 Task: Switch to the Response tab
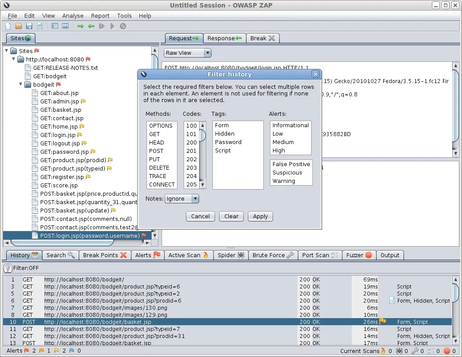click(224, 38)
